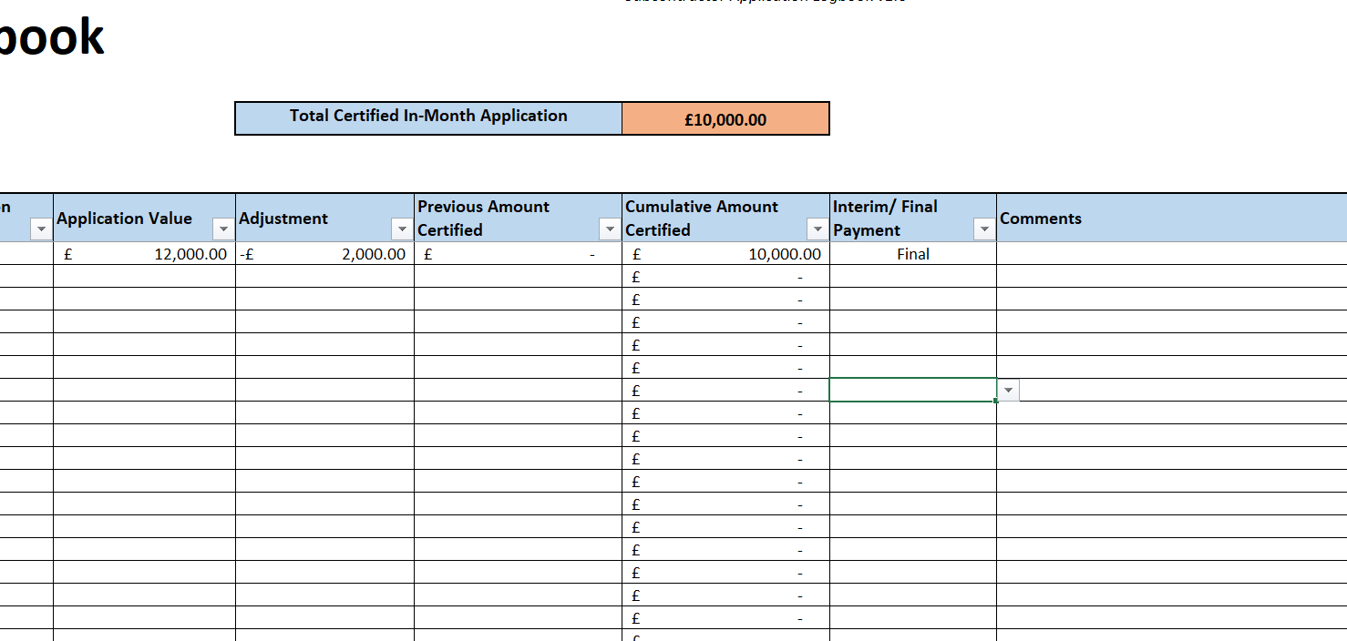Select the Total Certified In-Month Application label
Viewport: 1347px width, 641px height.
428,117
